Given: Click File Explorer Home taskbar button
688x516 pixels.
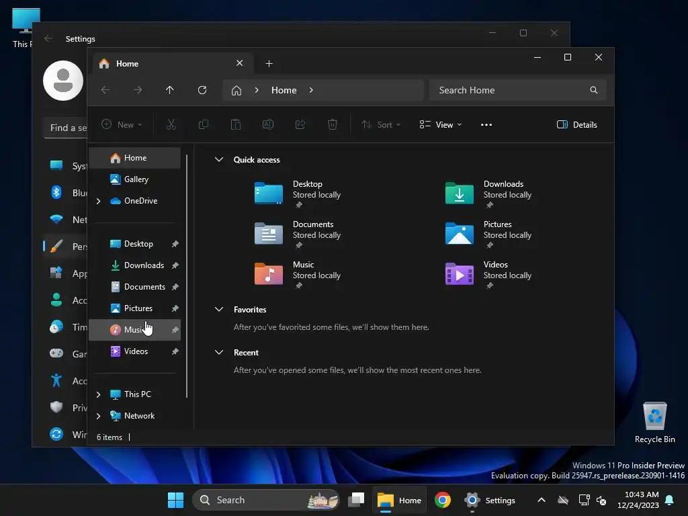Looking at the screenshot, I should click(x=400, y=500).
